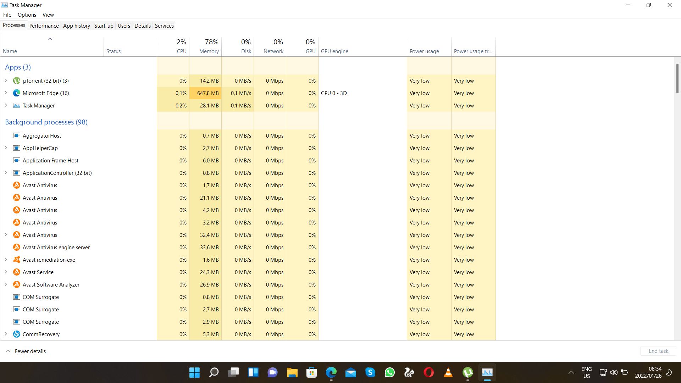Sort processes by Memory column

[x=205, y=47]
